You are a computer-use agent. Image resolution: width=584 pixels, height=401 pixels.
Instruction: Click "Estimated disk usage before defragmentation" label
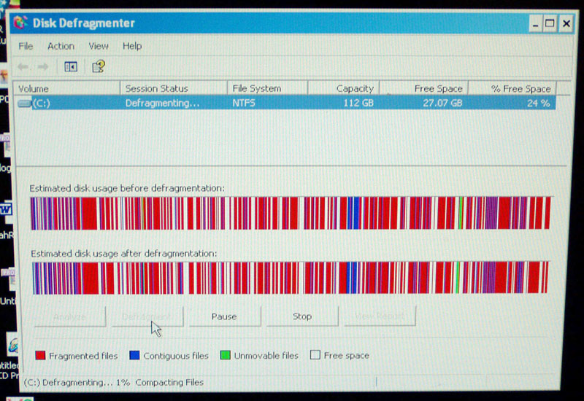[x=127, y=188]
